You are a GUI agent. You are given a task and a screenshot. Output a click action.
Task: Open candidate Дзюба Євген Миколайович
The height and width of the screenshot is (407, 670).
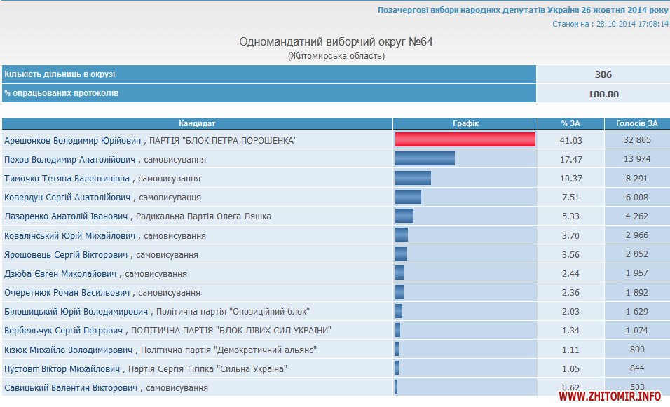[61, 273]
